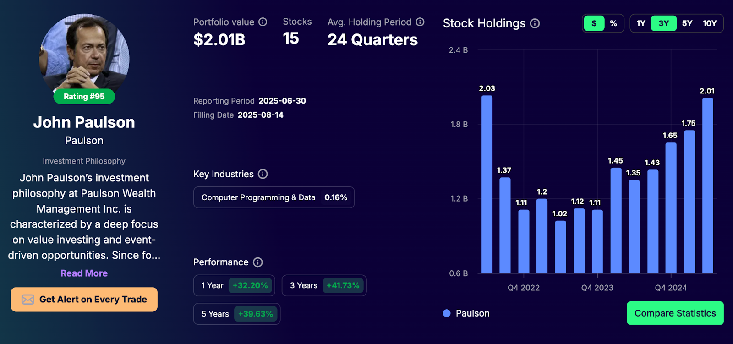Click the chart bar labeled 1.12

click(579, 241)
